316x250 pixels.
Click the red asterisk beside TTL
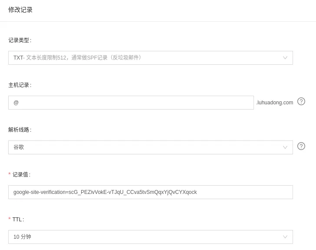point(10,219)
